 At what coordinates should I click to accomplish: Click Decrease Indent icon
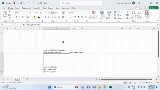[x=55, y=17]
